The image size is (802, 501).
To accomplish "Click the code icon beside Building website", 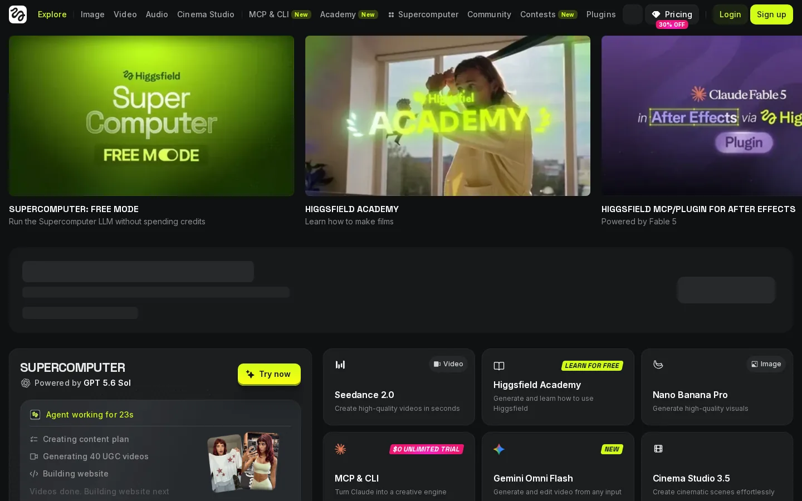I will (x=34, y=474).
